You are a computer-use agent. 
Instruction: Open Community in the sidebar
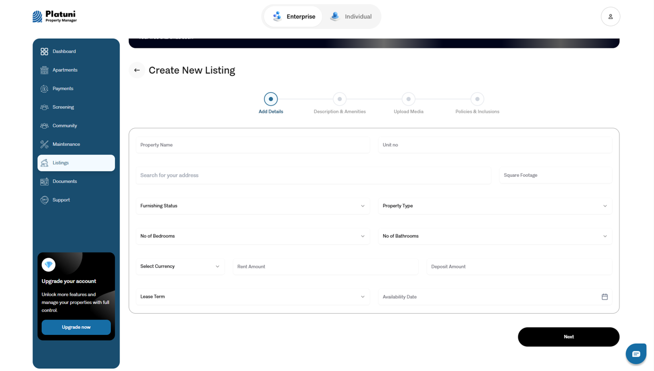(76, 126)
